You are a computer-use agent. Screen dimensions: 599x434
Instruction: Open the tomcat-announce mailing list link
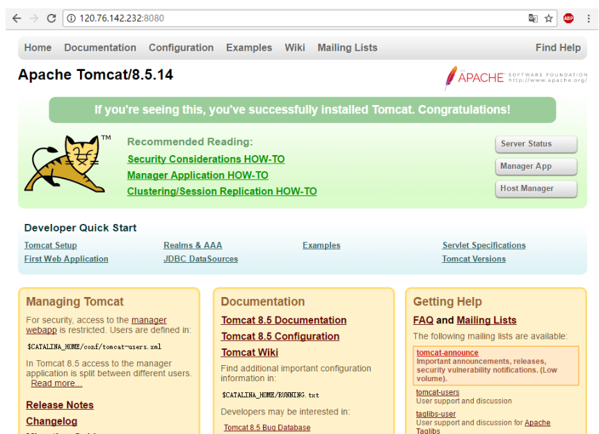point(447,353)
